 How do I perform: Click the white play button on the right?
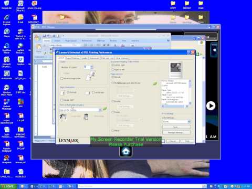[x=211, y=106]
